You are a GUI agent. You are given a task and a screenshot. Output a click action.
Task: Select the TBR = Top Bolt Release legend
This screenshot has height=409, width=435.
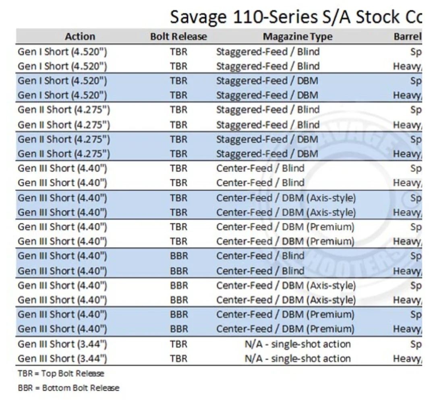point(61,374)
